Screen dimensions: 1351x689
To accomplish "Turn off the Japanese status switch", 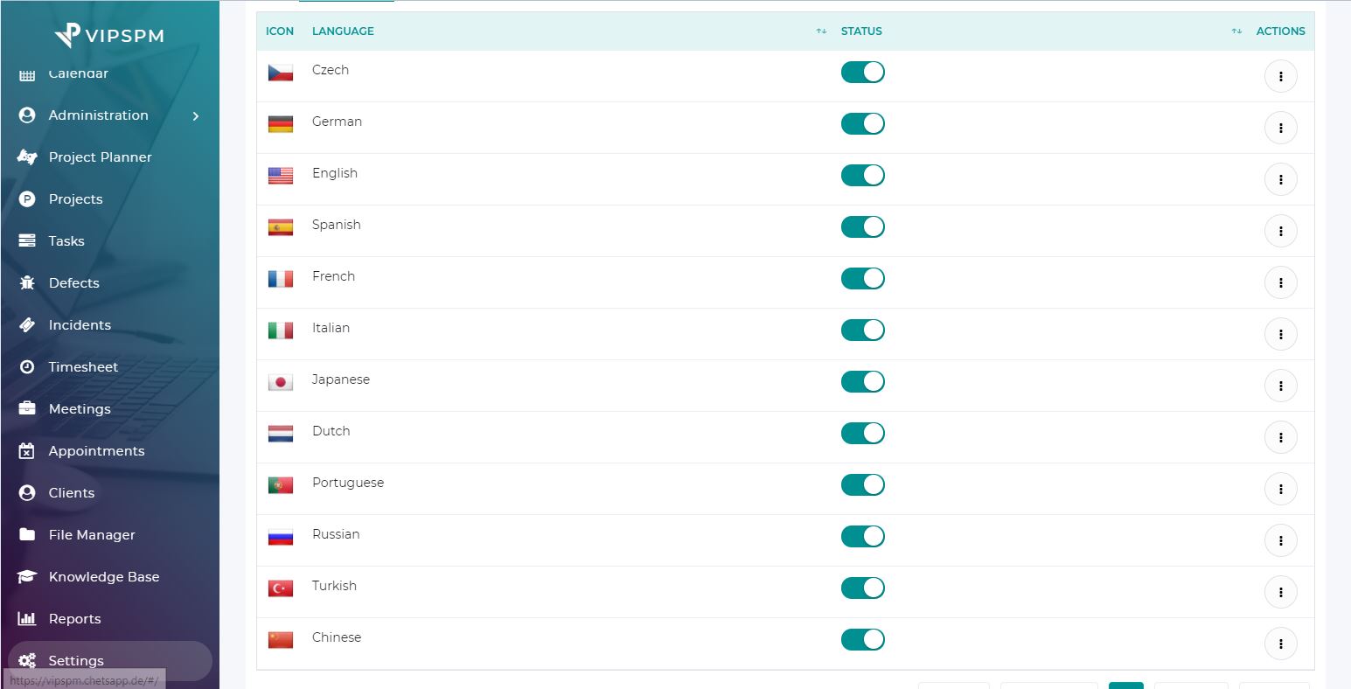I will 862,382.
